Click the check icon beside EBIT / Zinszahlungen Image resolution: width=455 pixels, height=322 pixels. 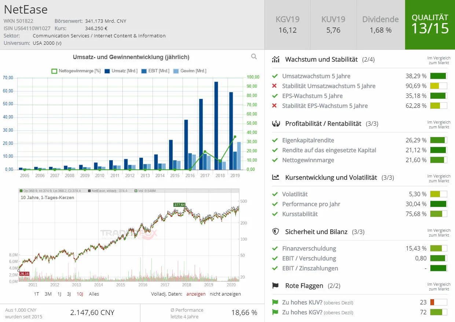[275, 268]
